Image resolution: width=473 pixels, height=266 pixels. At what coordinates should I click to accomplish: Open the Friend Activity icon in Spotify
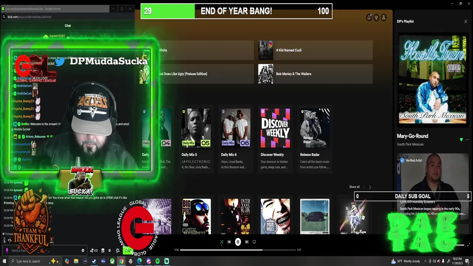point(376,17)
